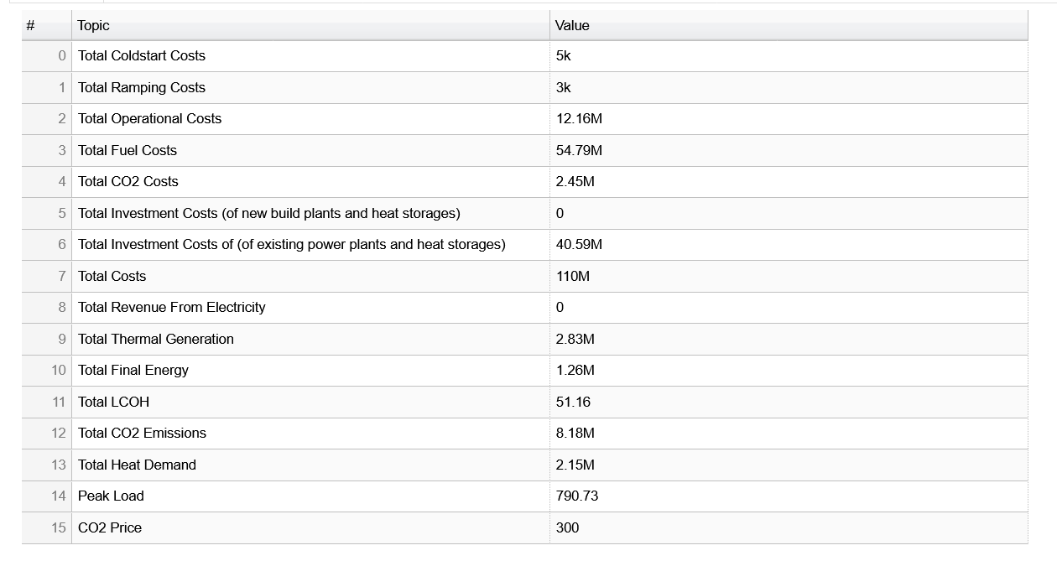Click the value 5k

tap(563, 56)
